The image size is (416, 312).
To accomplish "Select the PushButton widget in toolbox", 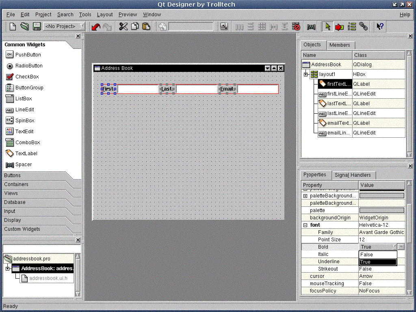I will pyautogui.click(x=28, y=55).
